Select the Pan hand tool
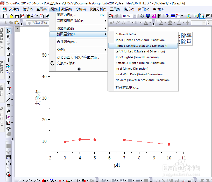 click(8, 111)
